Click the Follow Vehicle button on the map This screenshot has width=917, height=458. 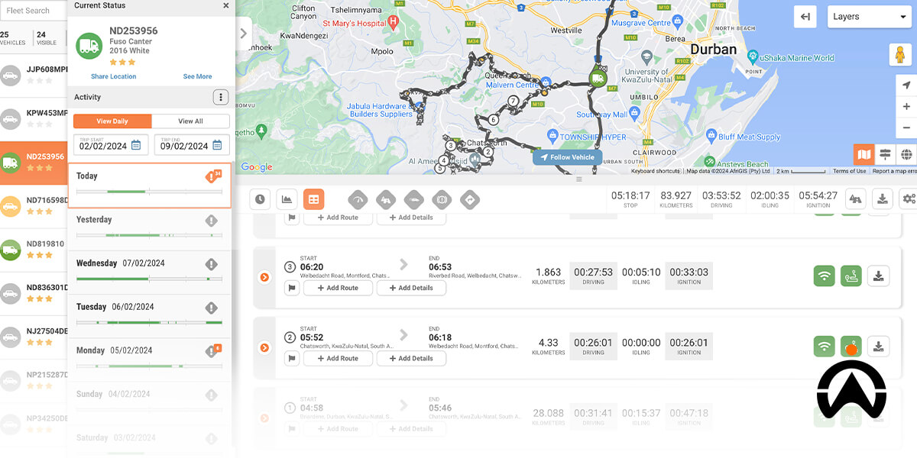tap(567, 156)
